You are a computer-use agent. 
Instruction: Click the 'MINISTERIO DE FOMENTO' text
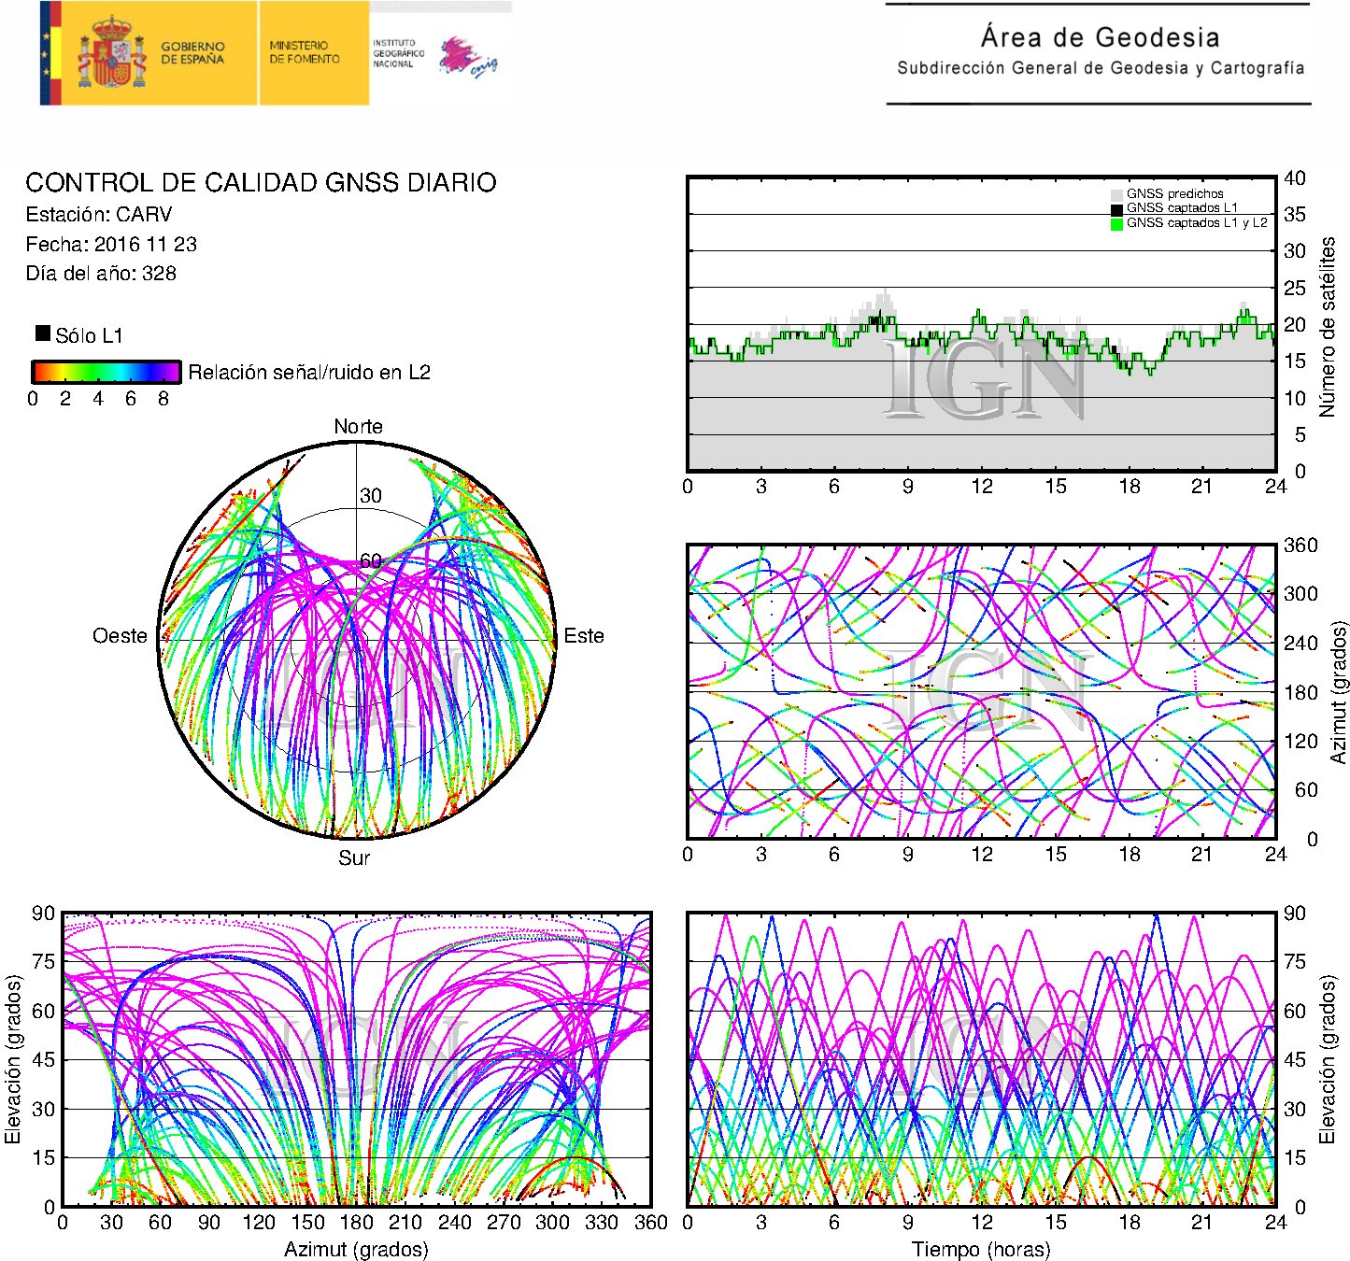click(x=305, y=52)
